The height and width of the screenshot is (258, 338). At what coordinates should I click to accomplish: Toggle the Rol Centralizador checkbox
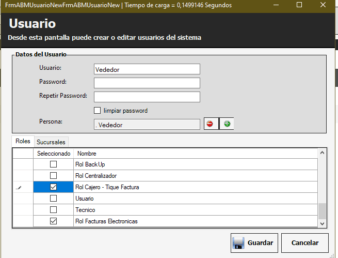click(53, 176)
